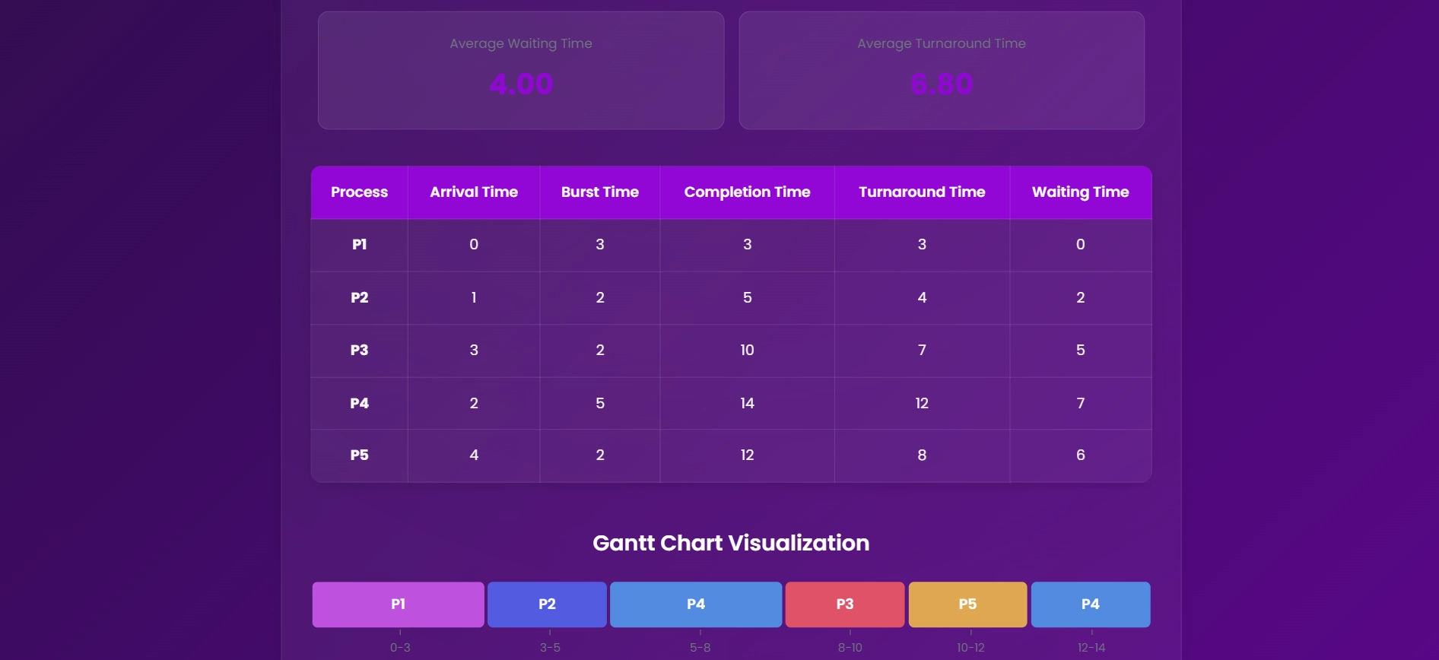Select the last P4 Gantt block (12-14)
The image size is (1439, 660).
pos(1091,604)
